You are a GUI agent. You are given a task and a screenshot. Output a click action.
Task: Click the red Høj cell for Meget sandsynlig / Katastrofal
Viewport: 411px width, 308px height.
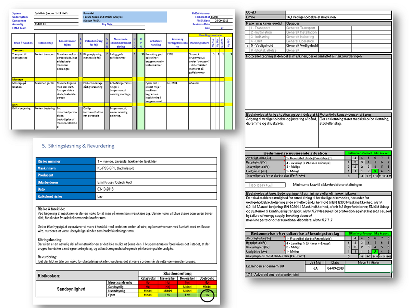click(148, 283)
